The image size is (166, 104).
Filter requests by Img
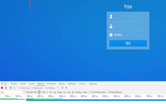(x=55, y=92)
